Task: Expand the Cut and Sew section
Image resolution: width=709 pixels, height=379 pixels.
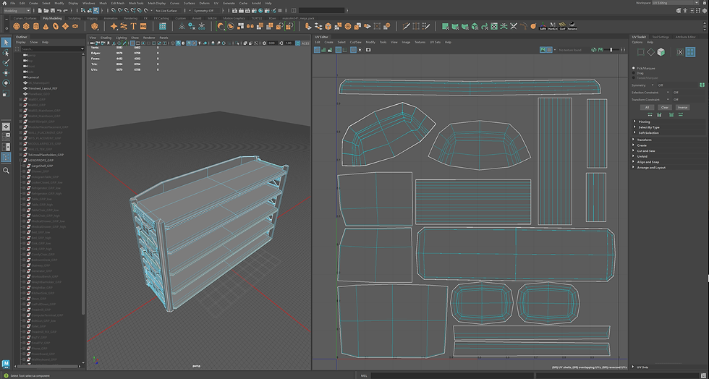Action: click(647, 150)
